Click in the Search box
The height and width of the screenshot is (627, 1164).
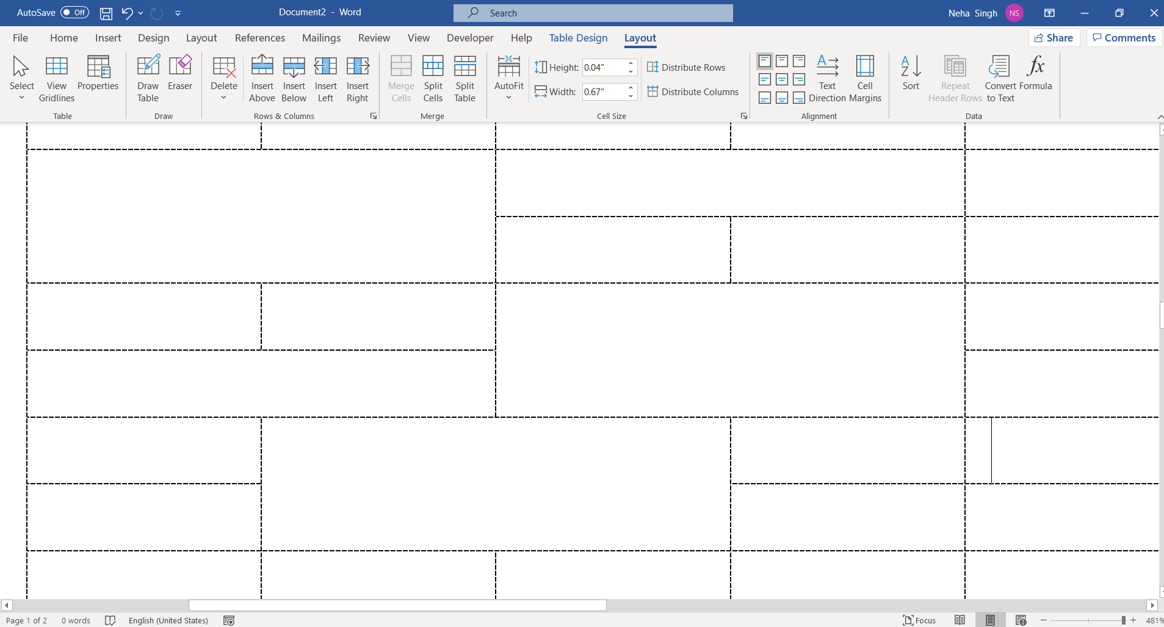(593, 13)
